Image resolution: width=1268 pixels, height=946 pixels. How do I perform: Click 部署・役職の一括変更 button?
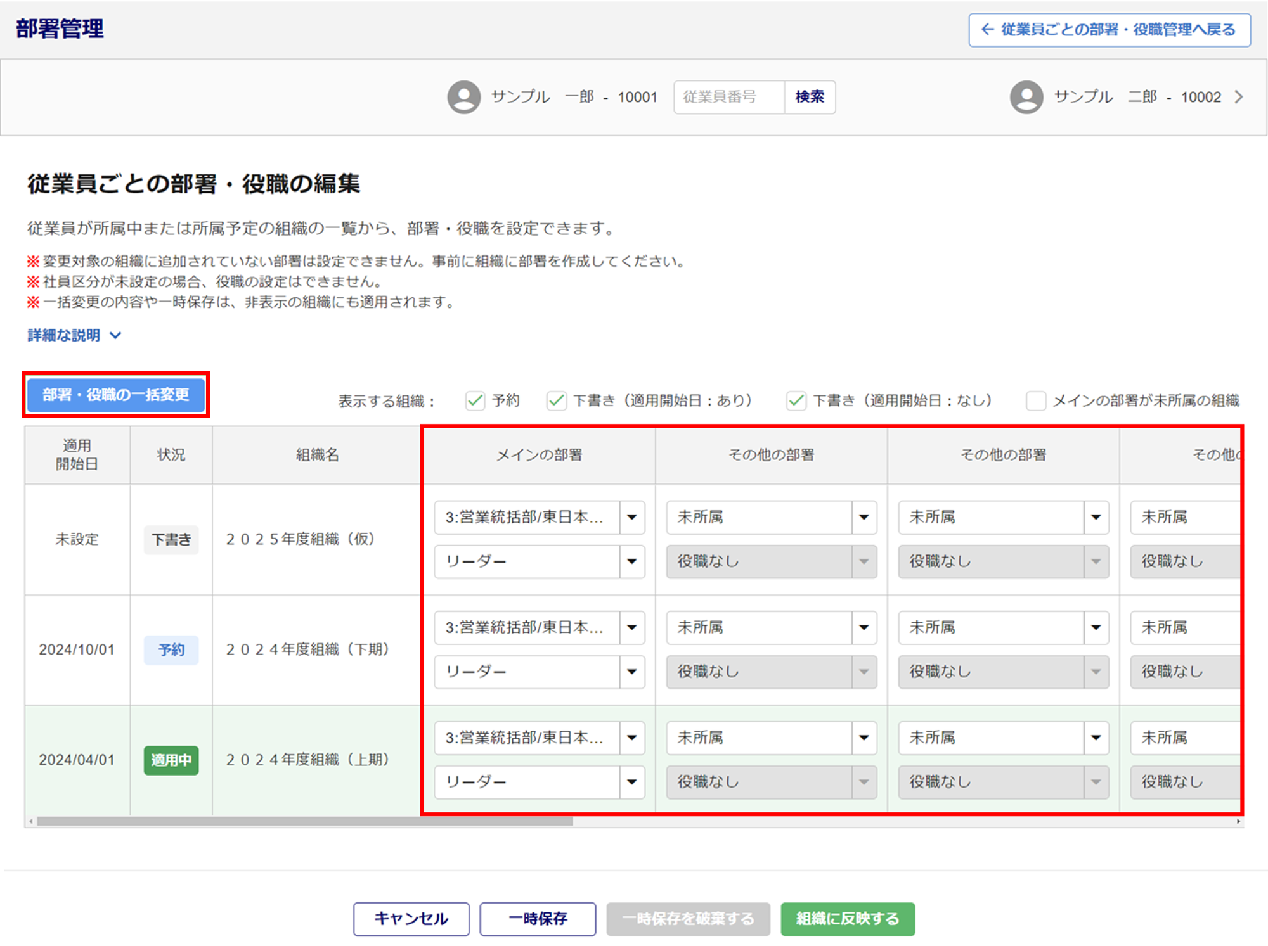point(115,395)
